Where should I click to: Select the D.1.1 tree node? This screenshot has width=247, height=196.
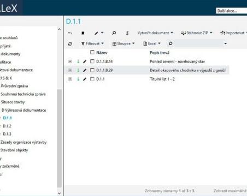pyautogui.click(x=7, y=118)
